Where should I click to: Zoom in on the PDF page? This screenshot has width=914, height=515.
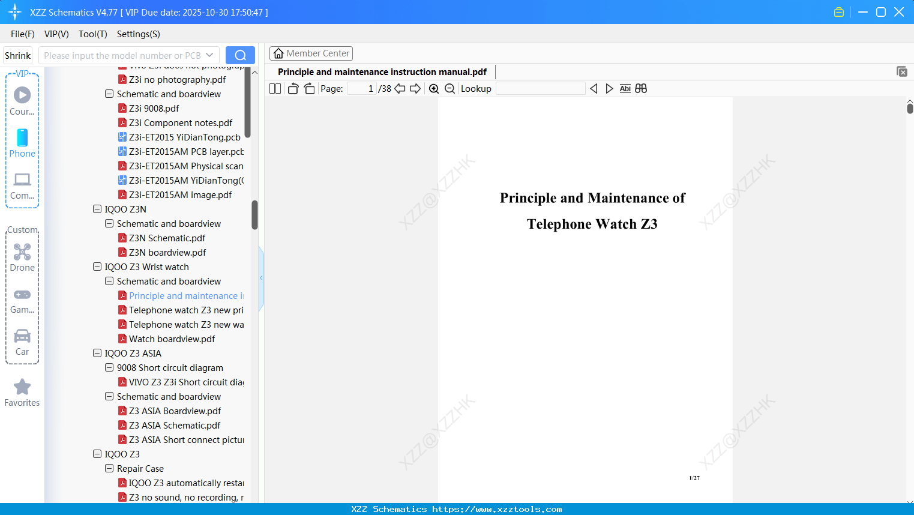pos(434,88)
